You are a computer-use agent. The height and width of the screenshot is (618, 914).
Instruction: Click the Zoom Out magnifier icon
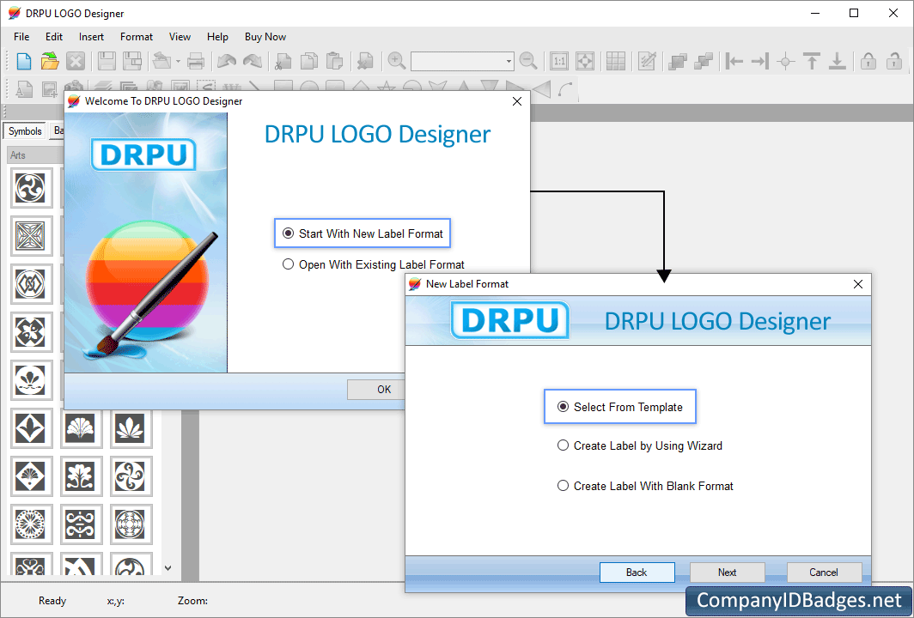[528, 61]
